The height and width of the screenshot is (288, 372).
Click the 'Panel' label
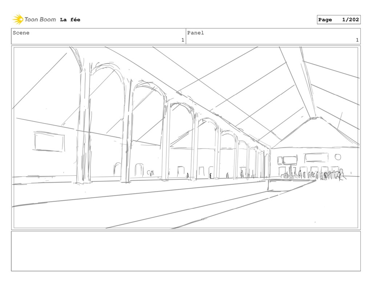click(195, 33)
